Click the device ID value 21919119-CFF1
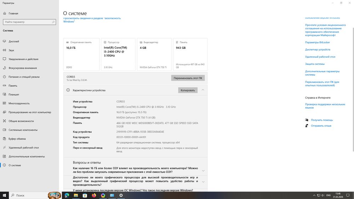This screenshot has height=199, width=354. pos(140,132)
